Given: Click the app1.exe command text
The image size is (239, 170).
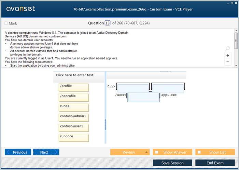Looking at the screenshot, I should 169,95.
